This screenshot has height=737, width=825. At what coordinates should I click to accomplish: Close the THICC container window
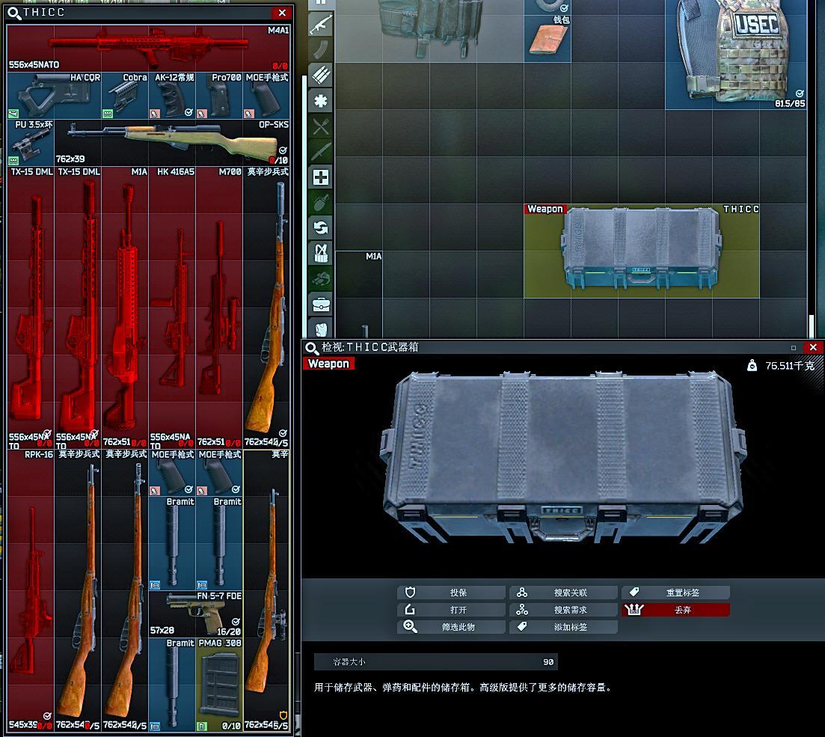pos(282,13)
